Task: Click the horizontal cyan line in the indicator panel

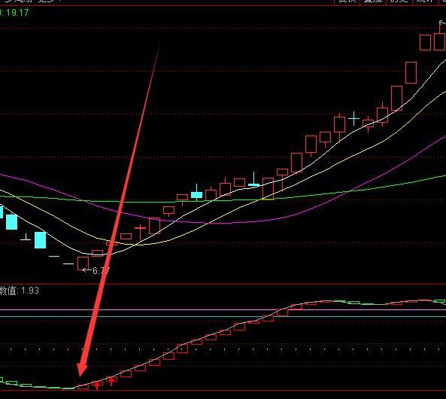Action: [223, 316]
